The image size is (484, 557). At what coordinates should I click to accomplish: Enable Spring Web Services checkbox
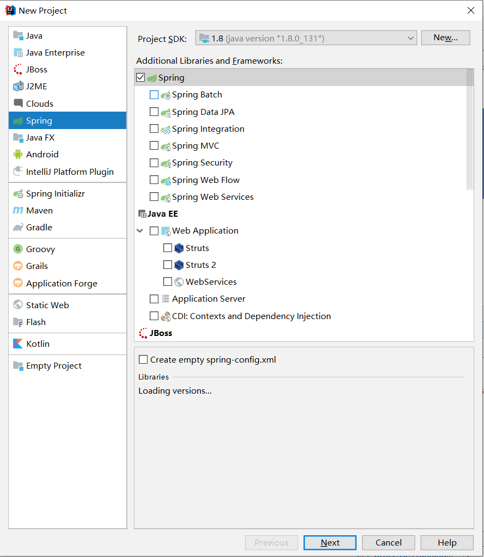pyautogui.click(x=154, y=197)
